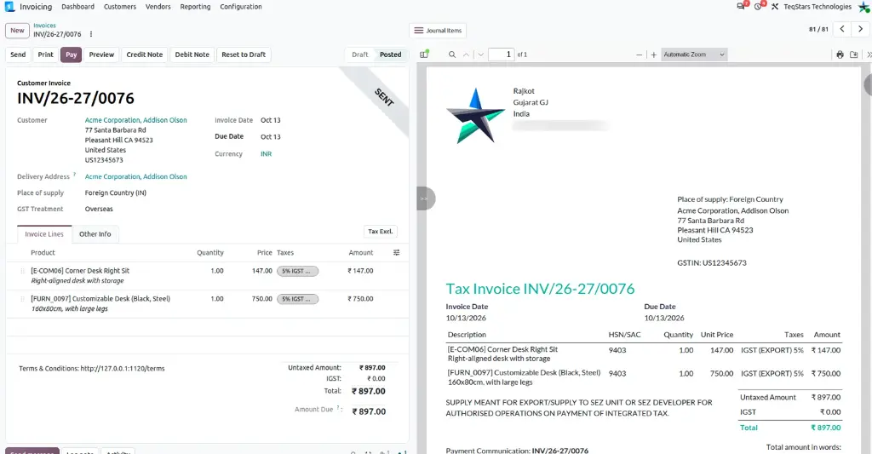Viewport: 872px width, 454px height.
Task: Download the PDF with save icon
Action: (853, 55)
